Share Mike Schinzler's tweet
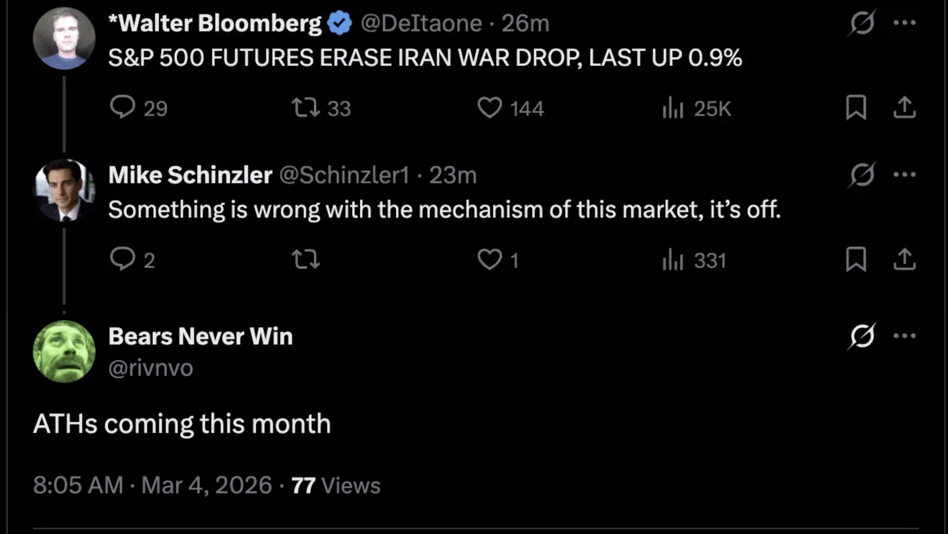Image resolution: width=948 pixels, height=534 pixels. tap(904, 260)
